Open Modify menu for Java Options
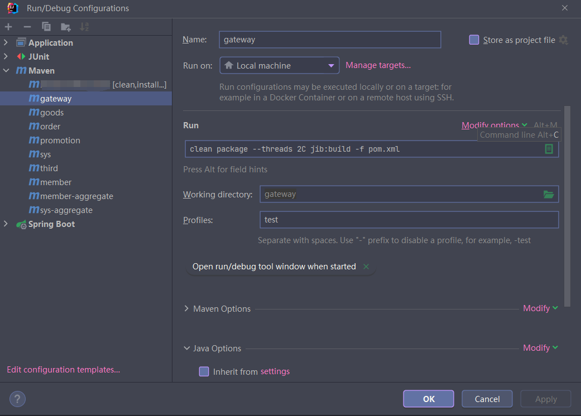The image size is (581, 416). (x=540, y=348)
